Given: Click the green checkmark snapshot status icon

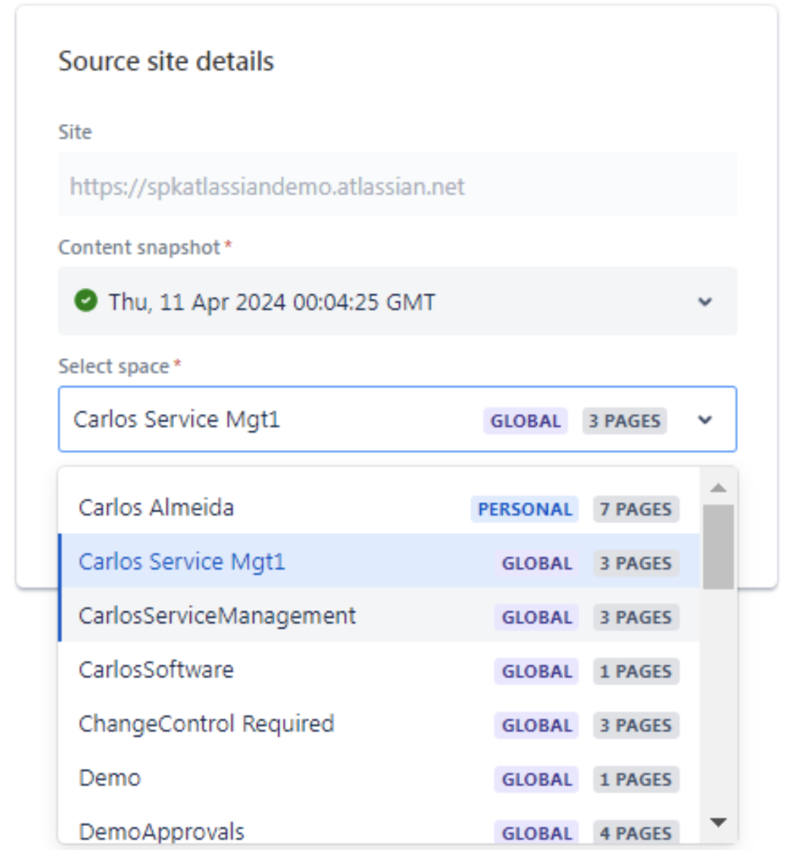Looking at the screenshot, I should pos(85,301).
